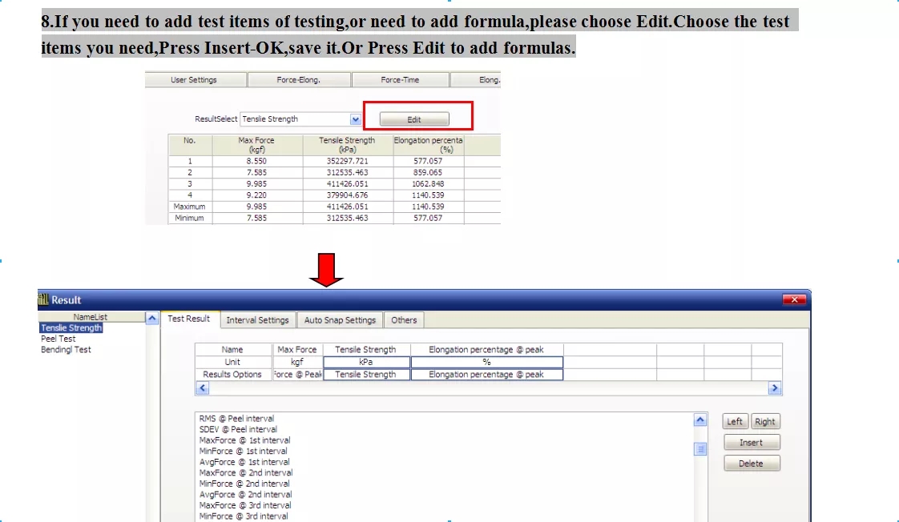This screenshot has height=522, width=899.
Task: Select 'MaxForce @ 1st interval' in the list
Action: point(244,440)
